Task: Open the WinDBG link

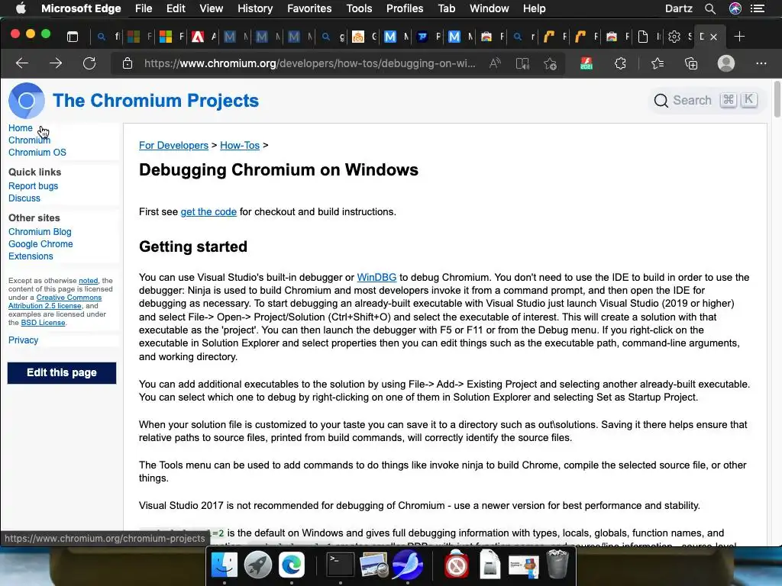Action: coord(376,278)
